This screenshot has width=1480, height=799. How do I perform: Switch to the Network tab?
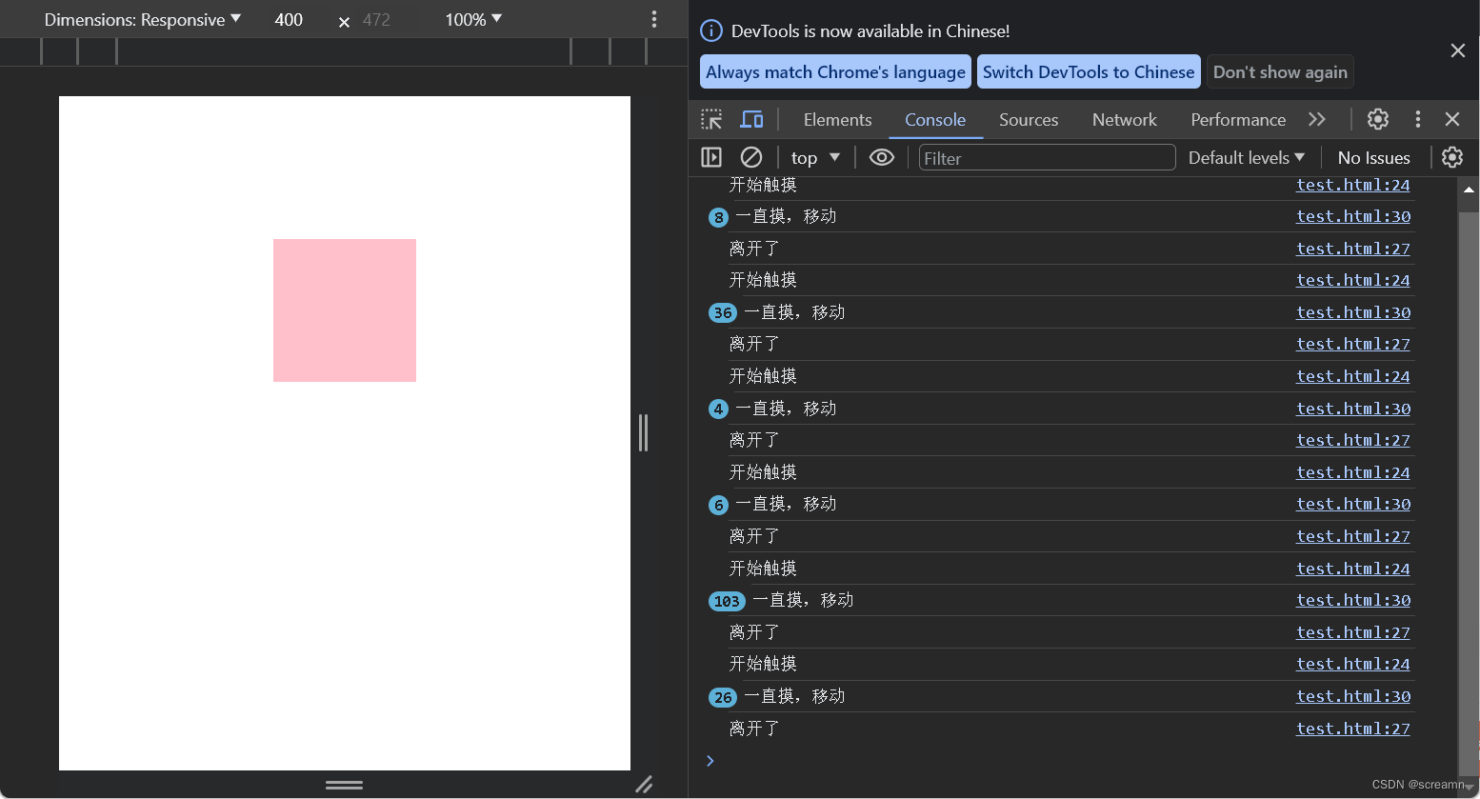[x=1124, y=119]
